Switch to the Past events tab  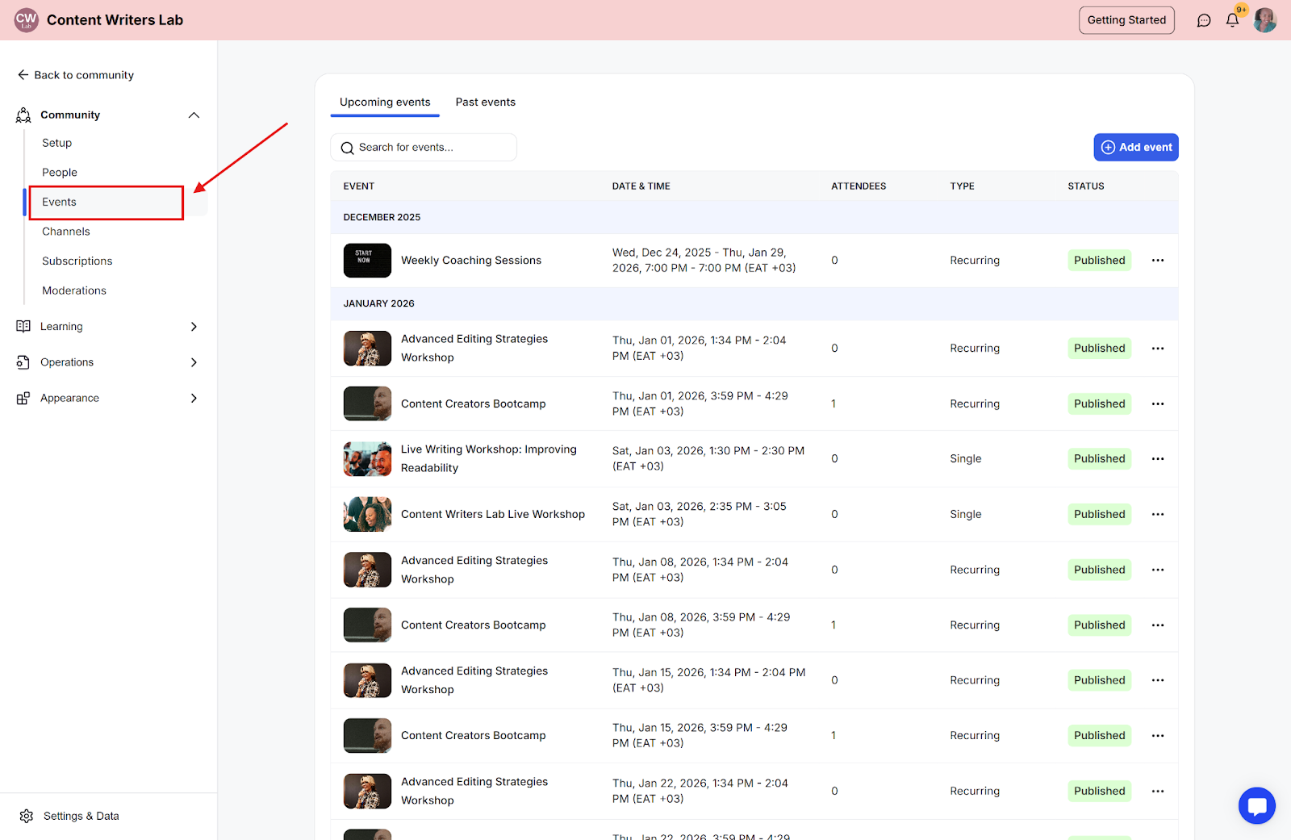(x=485, y=102)
